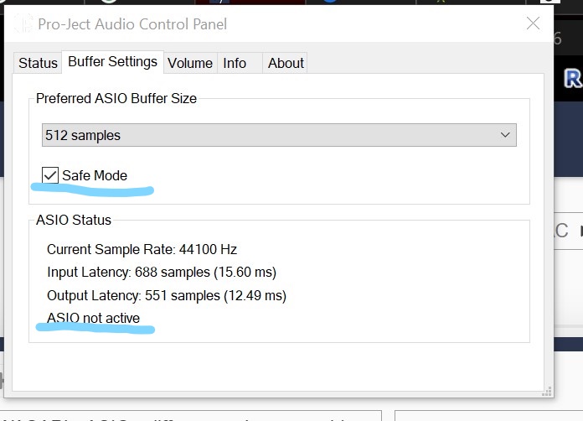
Task: Click the Pro-Ject app icon in title bar
Action: click(23, 23)
